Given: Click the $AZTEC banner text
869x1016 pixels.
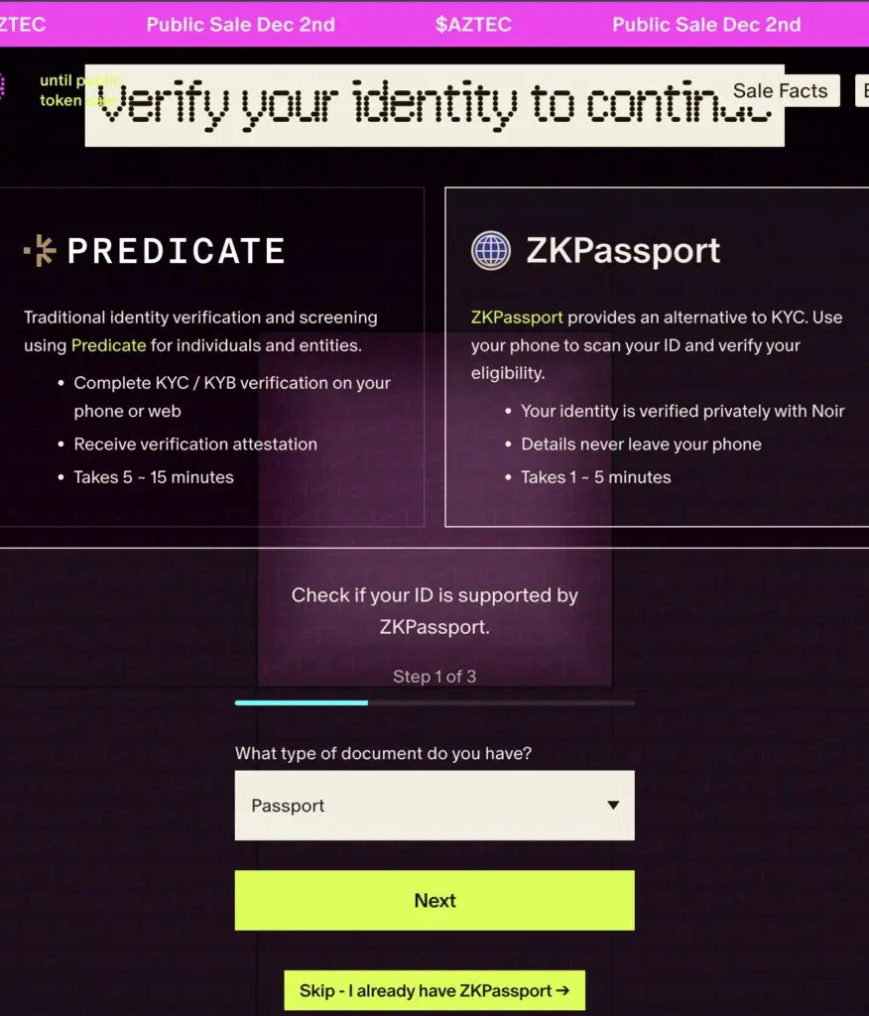Looking at the screenshot, I should pyautogui.click(x=473, y=24).
